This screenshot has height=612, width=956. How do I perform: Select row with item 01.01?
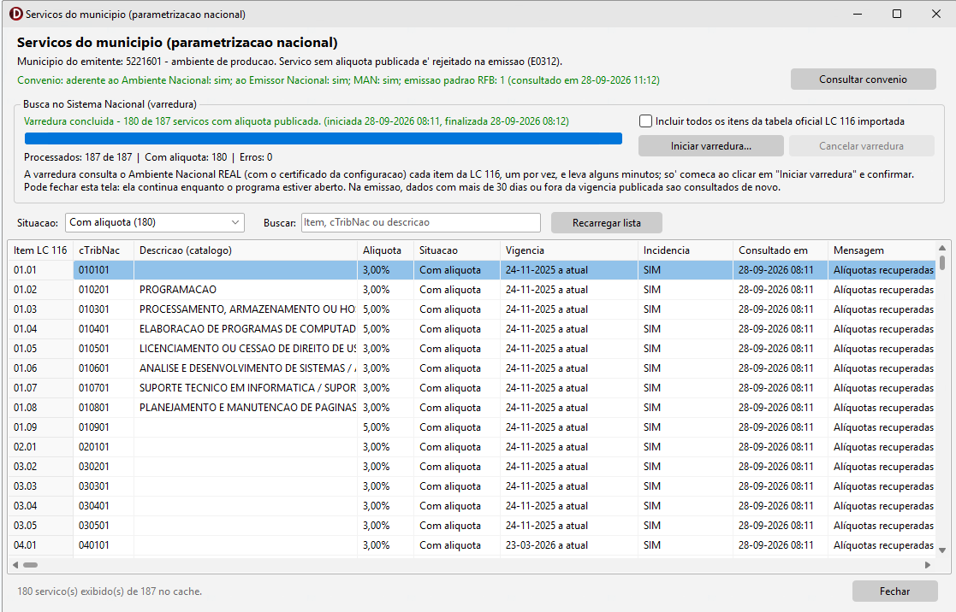click(x=472, y=270)
